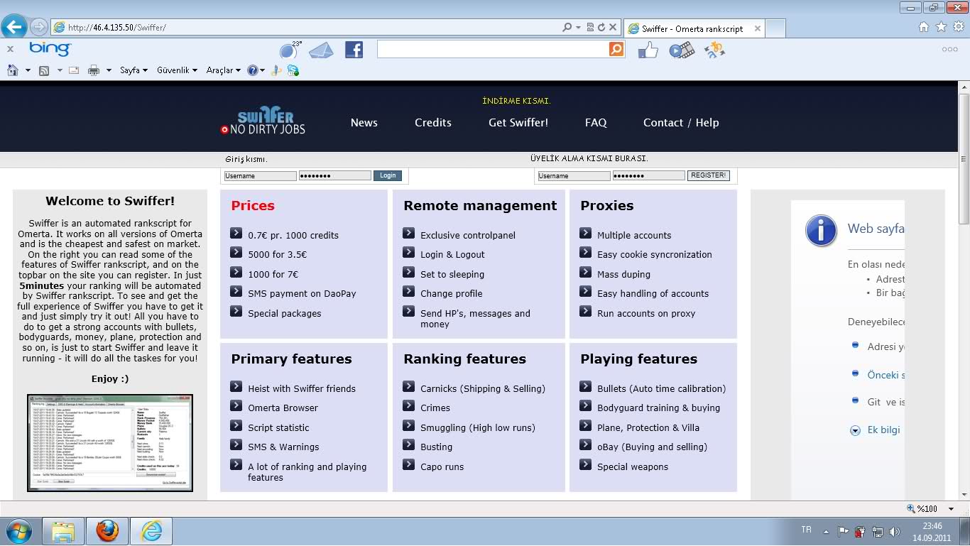The image size is (970, 546).
Task: Click the video filmstrip icon on Bing toolbar
Action: point(682,50)
